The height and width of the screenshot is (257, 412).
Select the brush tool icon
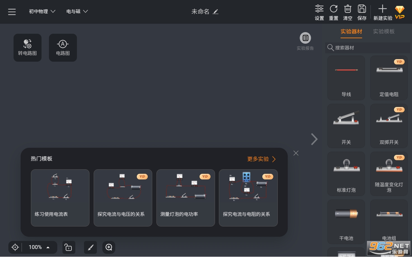coord(90,247)
